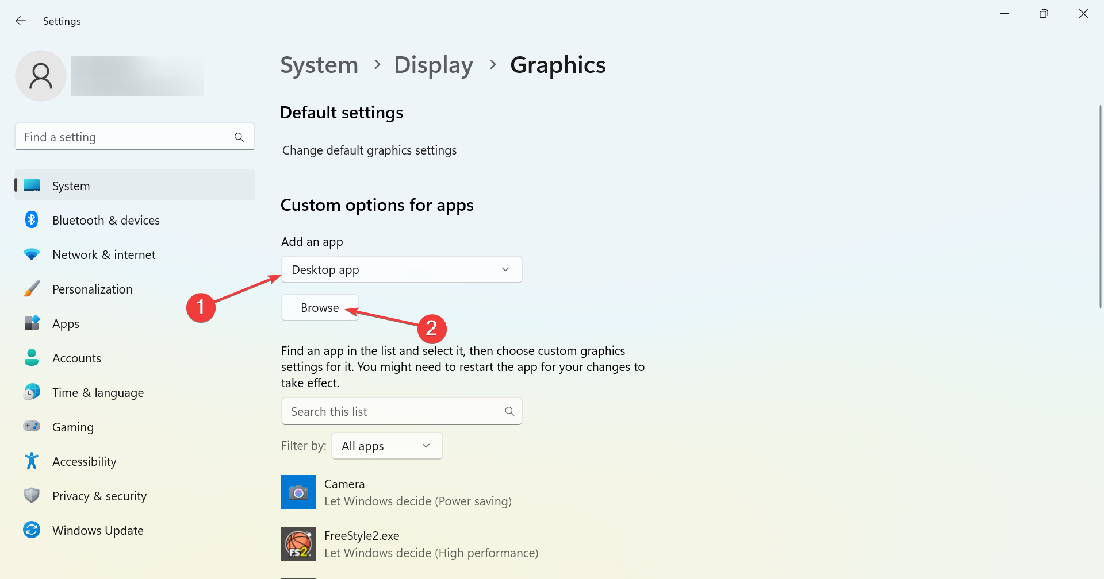The height and width of the screenshot is (579, 1104).
Task: Open the System settings category
Action: click(x=135, y=186)
